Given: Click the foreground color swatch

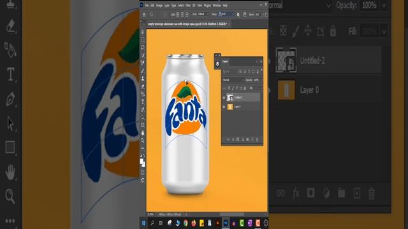Looking at the screenshot, I should tap(142, 162).
